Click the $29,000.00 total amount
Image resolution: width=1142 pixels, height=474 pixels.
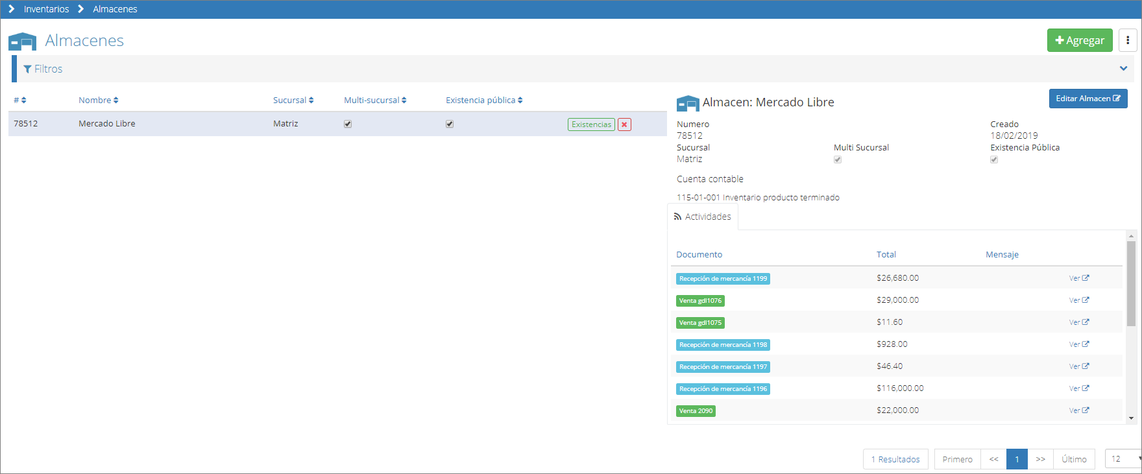[x=897, y=300]
